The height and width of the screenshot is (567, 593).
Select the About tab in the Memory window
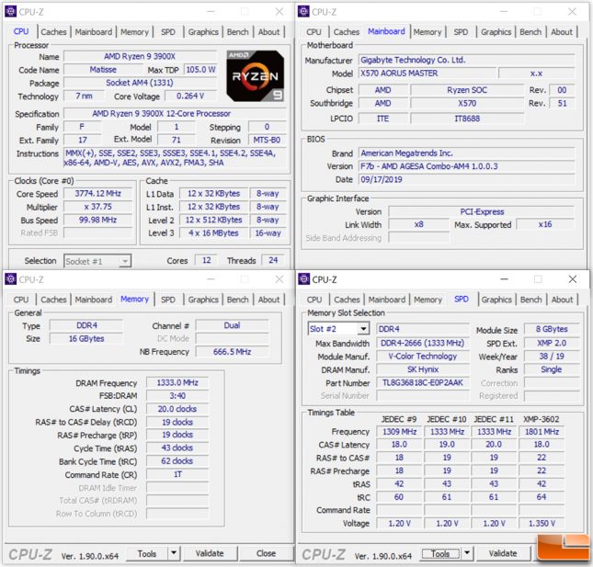268,300
